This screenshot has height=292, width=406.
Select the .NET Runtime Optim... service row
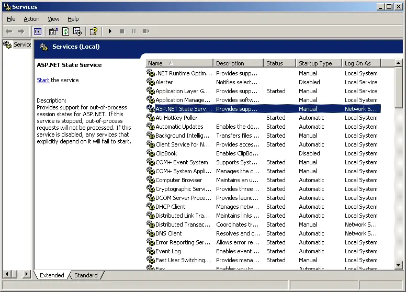263,73
